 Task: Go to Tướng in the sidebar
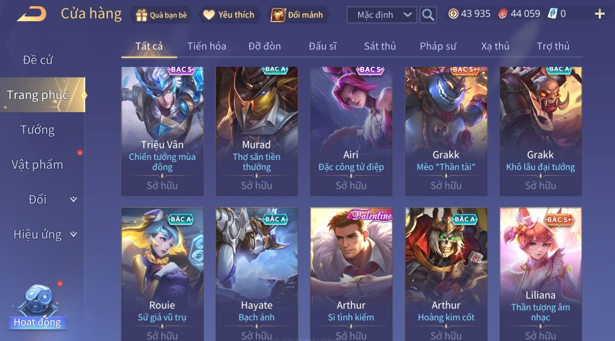(38, 130)
